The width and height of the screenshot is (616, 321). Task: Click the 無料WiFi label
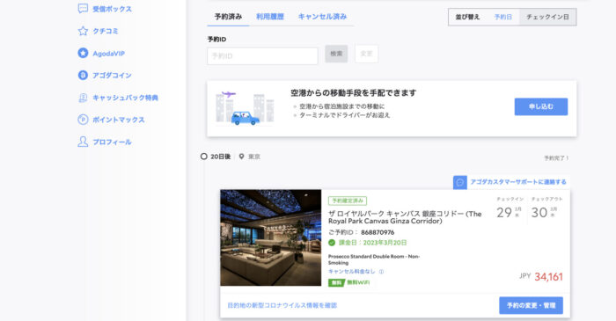(x=358, y=282)
